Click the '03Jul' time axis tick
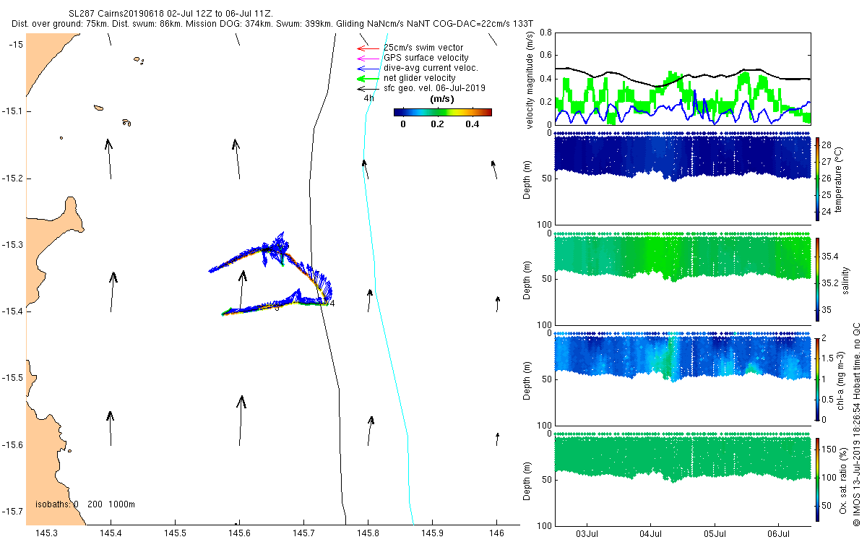Viewport: 867px width, 542px height. [587, 533]
